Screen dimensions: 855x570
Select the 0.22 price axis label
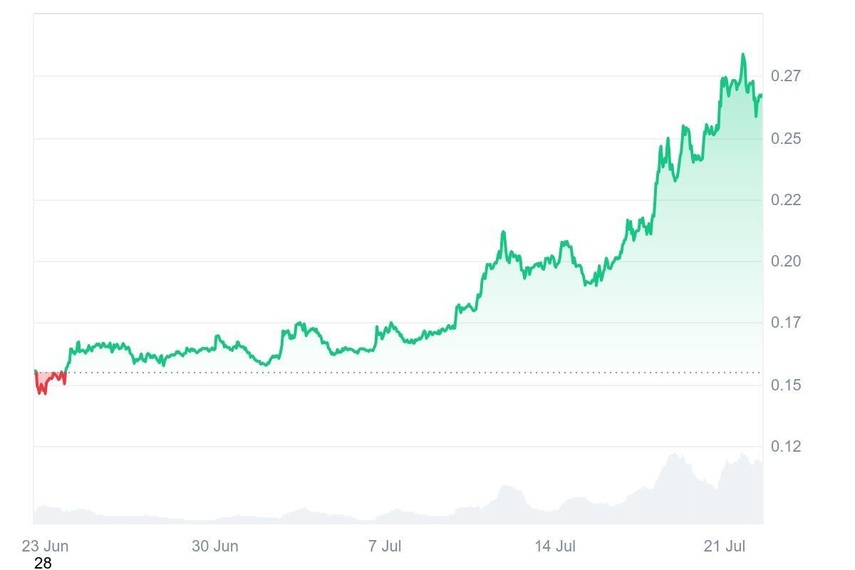click(x=786, y=200)
